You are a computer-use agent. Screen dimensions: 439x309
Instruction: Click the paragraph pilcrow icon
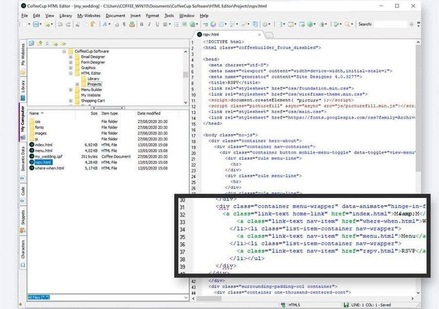(124, 24)
